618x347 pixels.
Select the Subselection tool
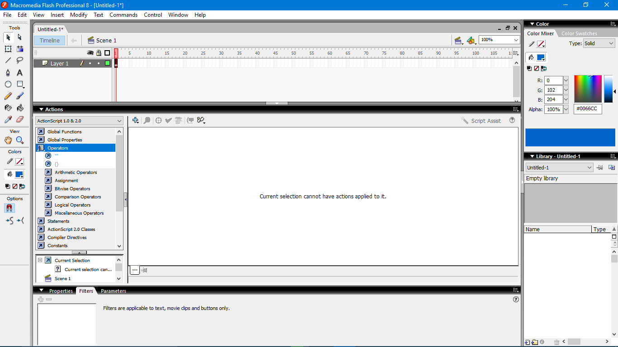(20, 37)
